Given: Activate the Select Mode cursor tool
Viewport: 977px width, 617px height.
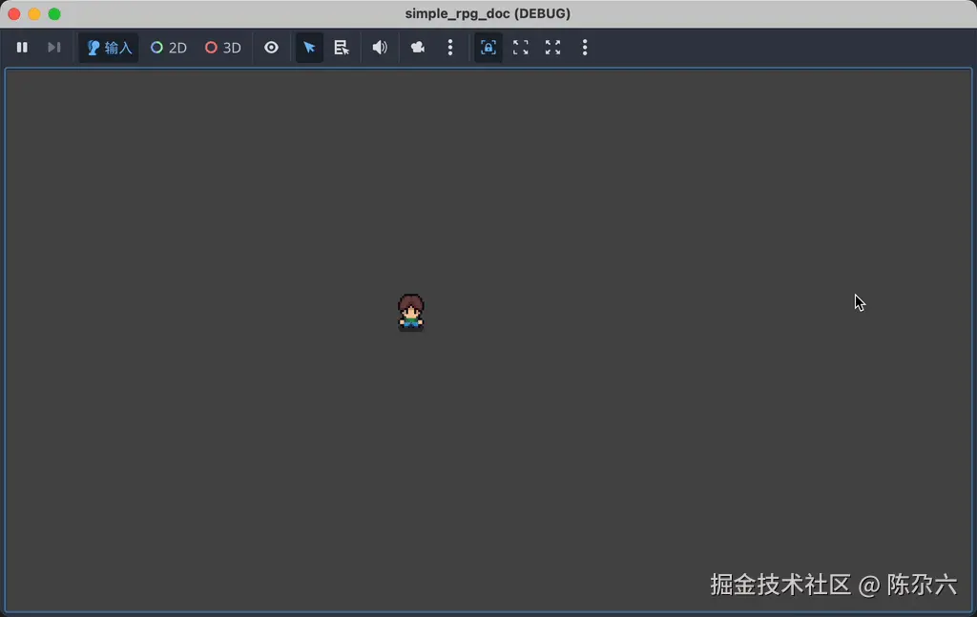Looking at the screenshot, I should (308, 47).
